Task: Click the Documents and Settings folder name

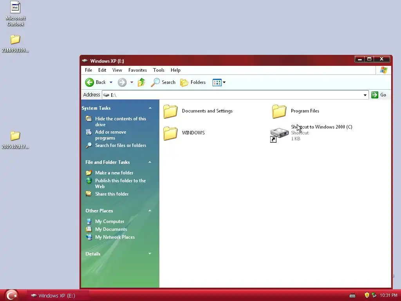Action: pos(207,111)
